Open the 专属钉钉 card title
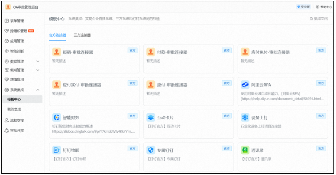 (x=165, y=150)
